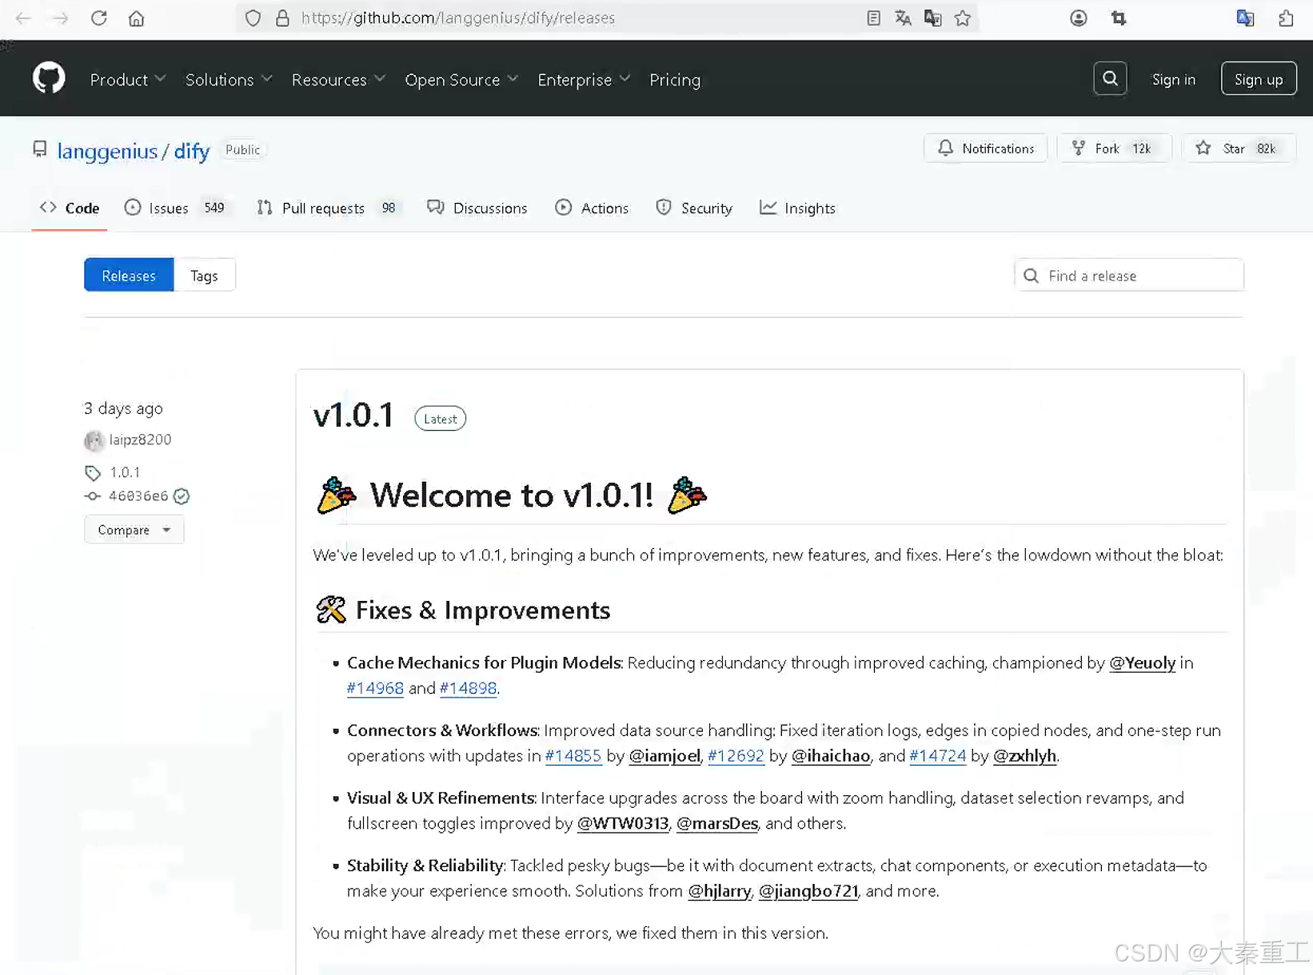Open the Product menu dropdown
The width and height of the screenshot is (1313, 975).
click(x=127, y=79)
